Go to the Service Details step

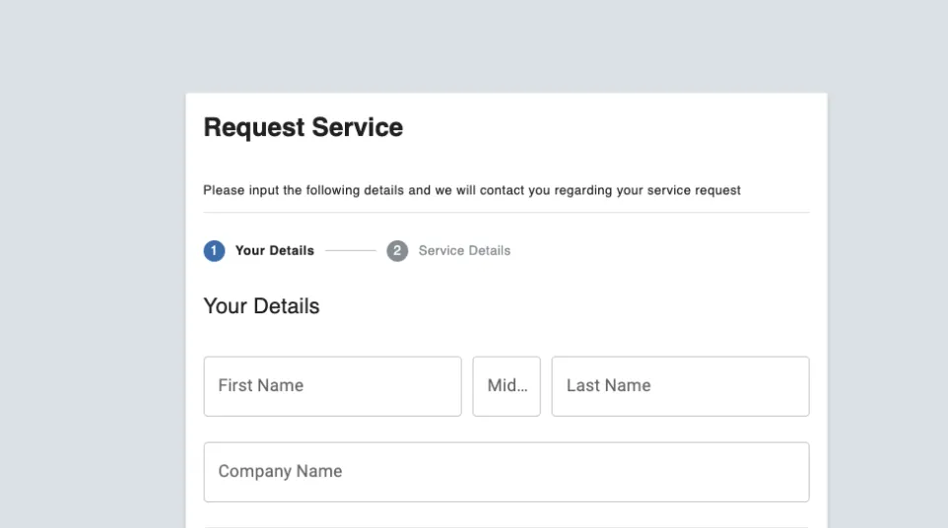[x=464, y=251]
